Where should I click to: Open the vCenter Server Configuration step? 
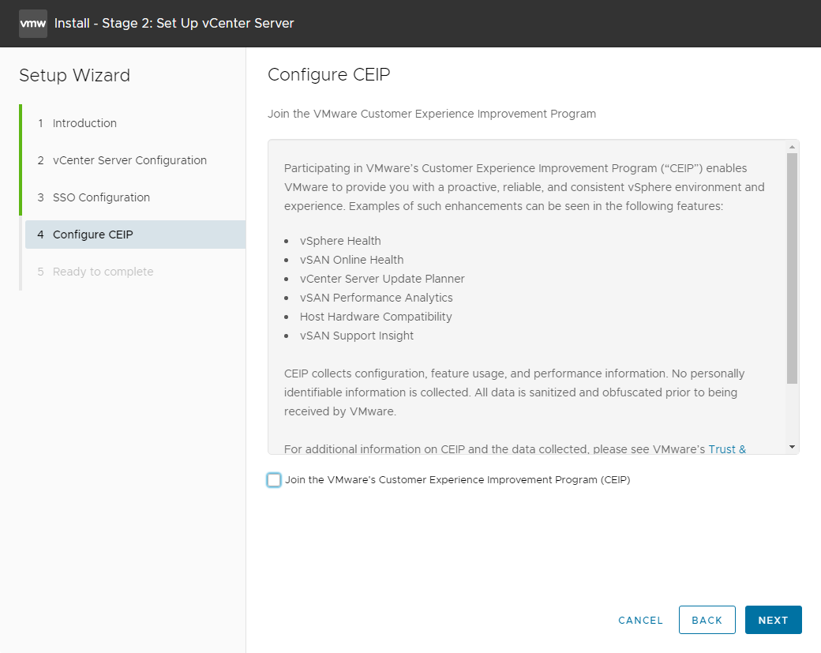[129, 160]
